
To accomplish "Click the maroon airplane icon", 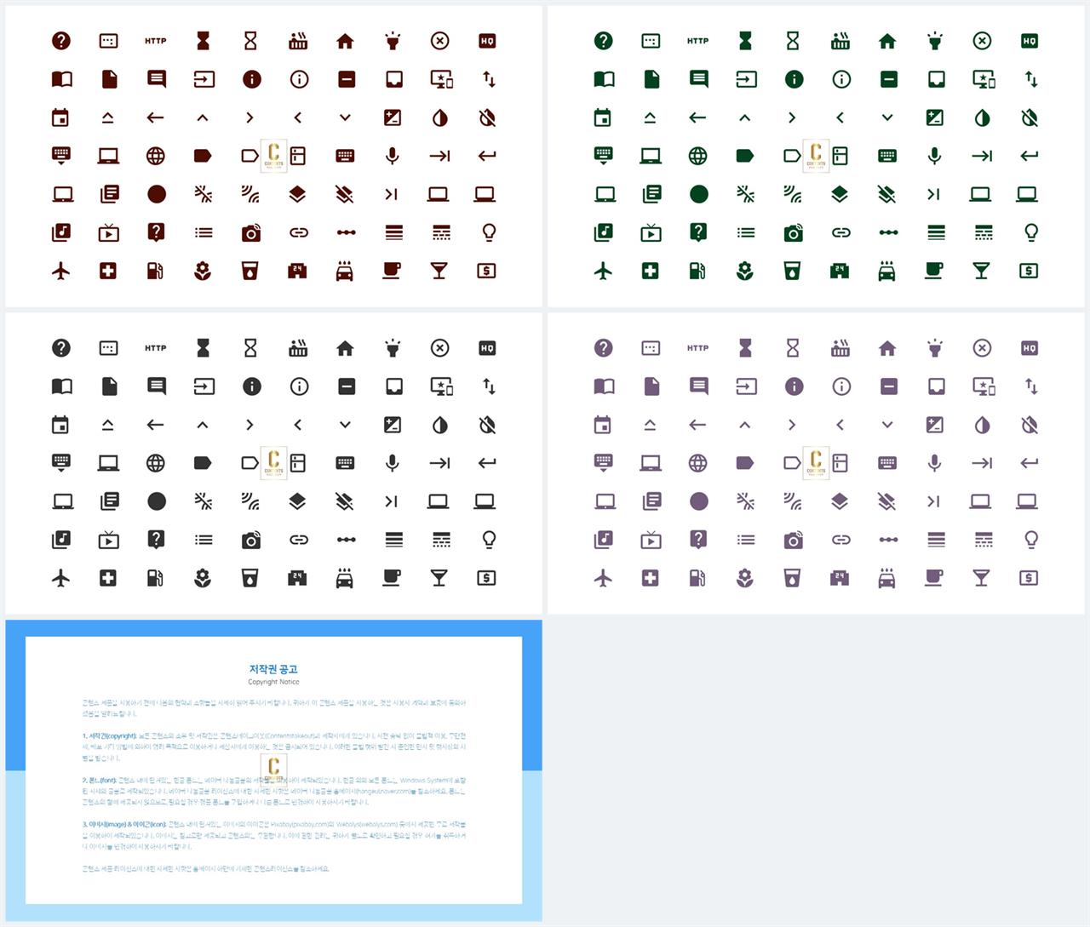I will pyautogui.click(x=61, y=271).
